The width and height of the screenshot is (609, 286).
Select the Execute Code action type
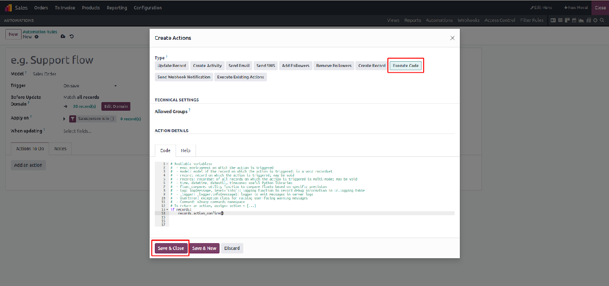pos(406,66)
